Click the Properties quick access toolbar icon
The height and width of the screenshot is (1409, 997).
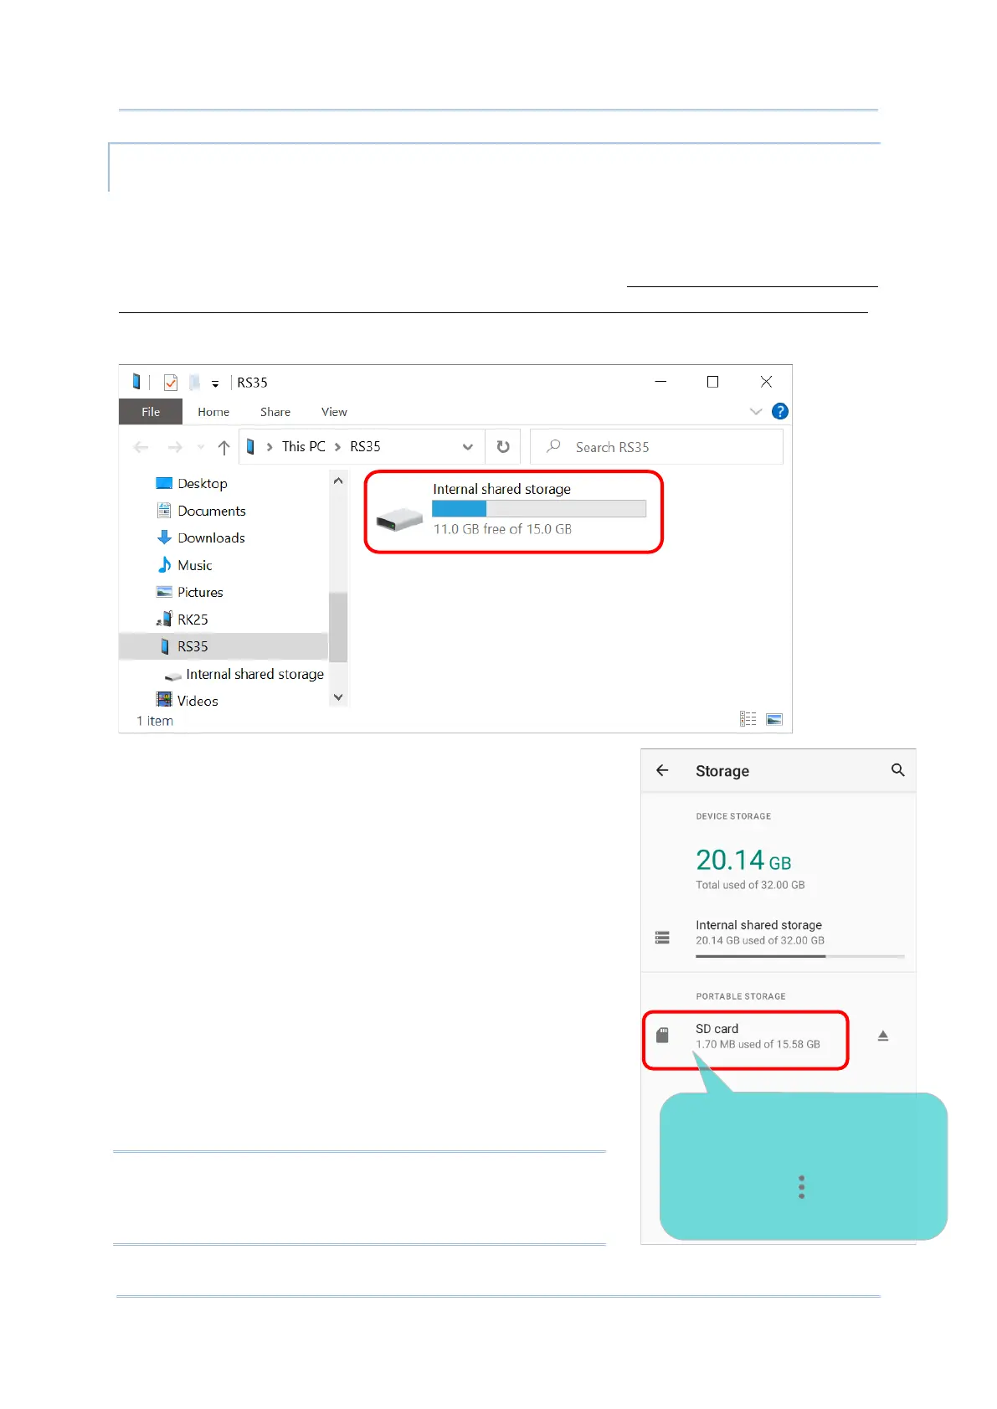coord(171,383)
